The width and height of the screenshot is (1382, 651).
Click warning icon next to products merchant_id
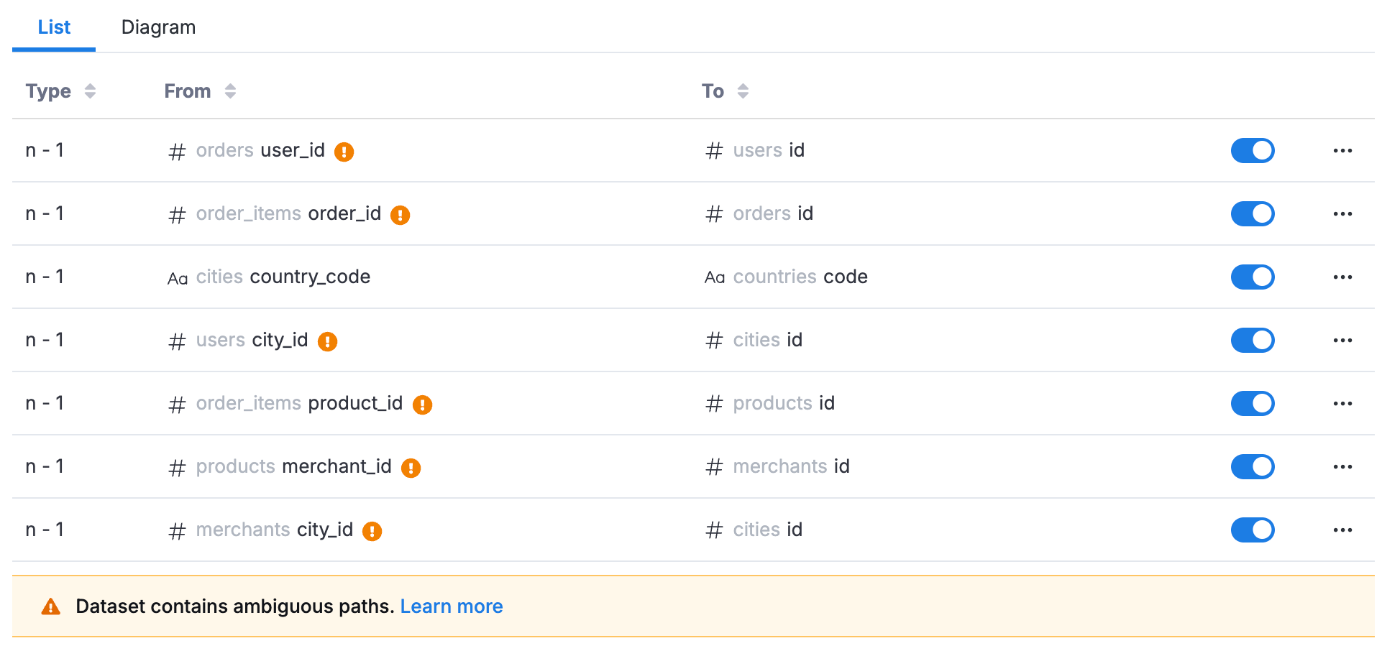coord(411,468)
